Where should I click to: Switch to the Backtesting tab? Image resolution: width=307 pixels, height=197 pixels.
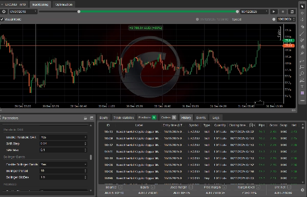pos(40,4)
